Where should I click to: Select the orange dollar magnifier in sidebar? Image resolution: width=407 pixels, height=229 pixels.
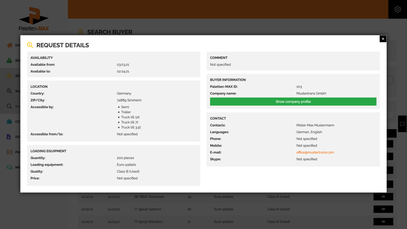pos(10,76)
